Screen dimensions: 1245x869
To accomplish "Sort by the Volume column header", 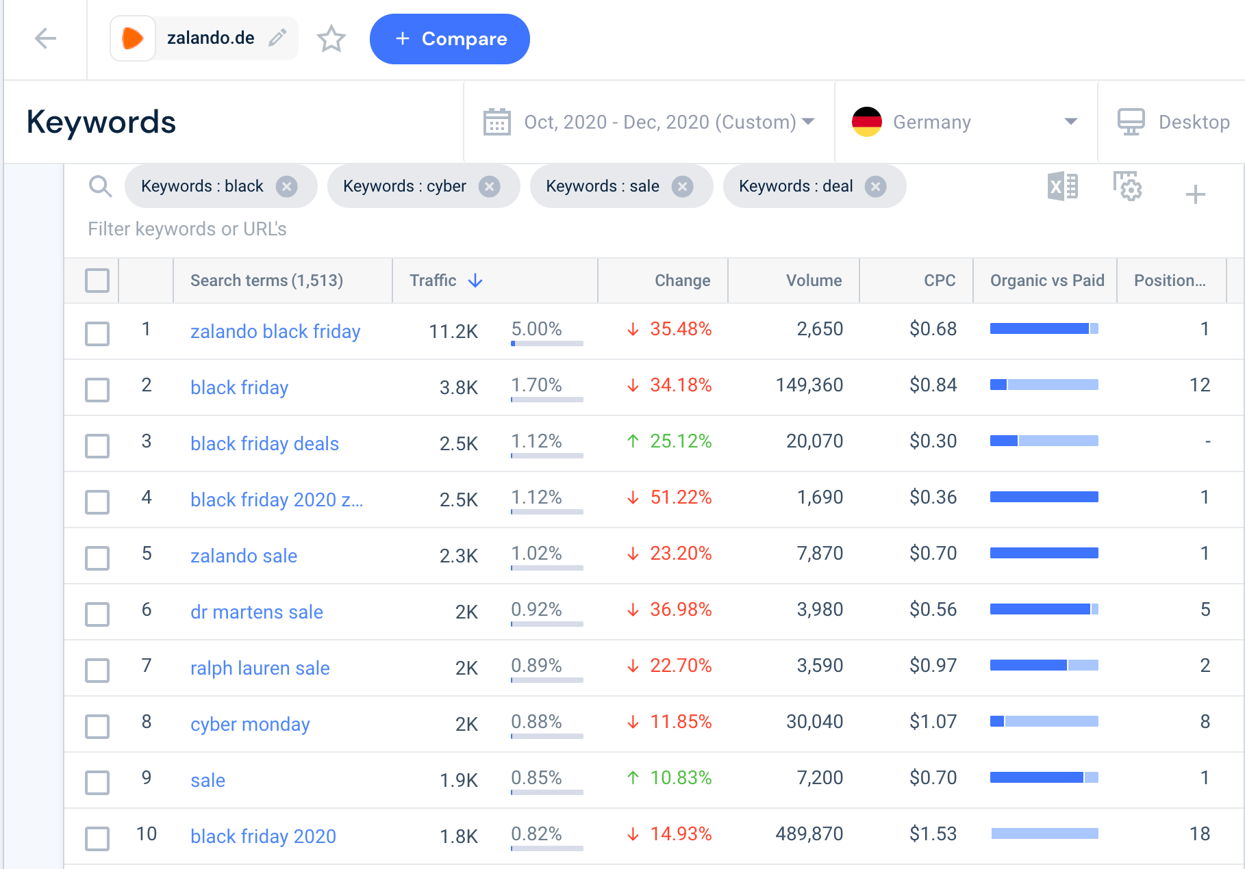I will tap(814, 281).
